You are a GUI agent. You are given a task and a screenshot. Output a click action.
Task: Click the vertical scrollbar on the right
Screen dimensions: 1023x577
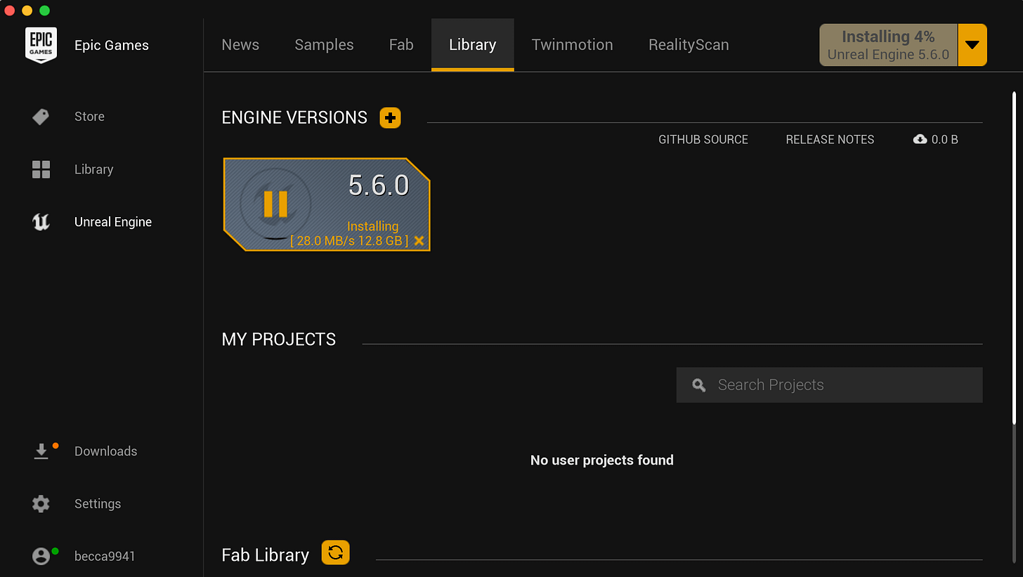coord(1014,257)
